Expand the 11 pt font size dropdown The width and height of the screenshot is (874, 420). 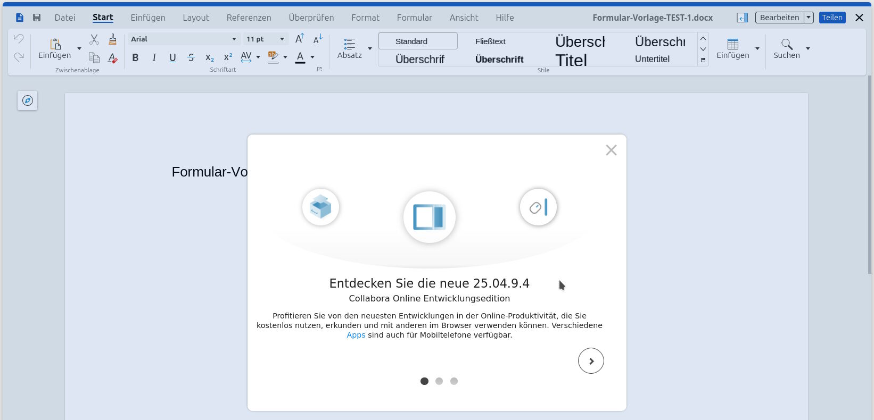point(282,39)
